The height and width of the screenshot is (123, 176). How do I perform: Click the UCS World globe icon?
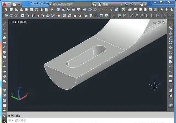(x=120, y=16)
